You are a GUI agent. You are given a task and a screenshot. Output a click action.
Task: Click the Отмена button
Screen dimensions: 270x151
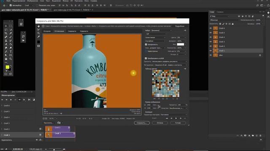coord(160,123)
